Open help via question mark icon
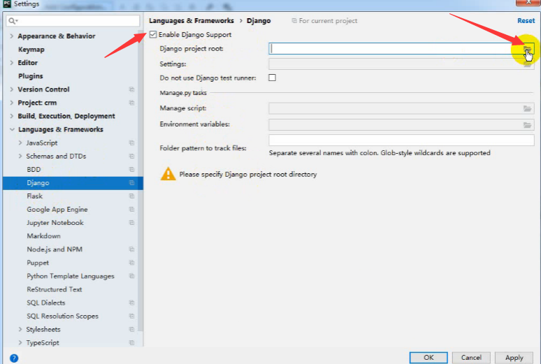Screen dimensions: 541x364 [14, 358]
